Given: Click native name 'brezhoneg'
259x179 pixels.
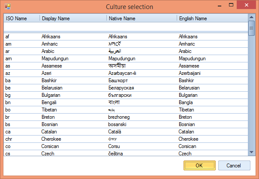Looking at the screenshot, I should click(x=119, y=117).
